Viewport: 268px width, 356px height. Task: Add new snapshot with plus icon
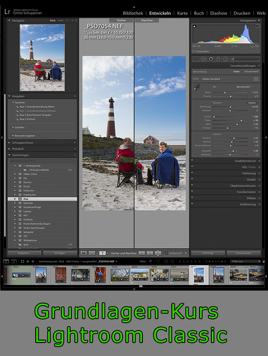(75, 143)
